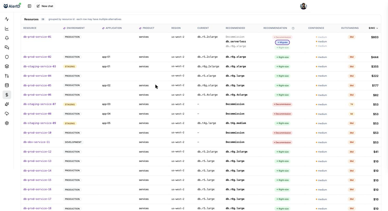Open db-prod-service-02 resource link
Screen dimensions: 388x211
(x=37, y=57)
